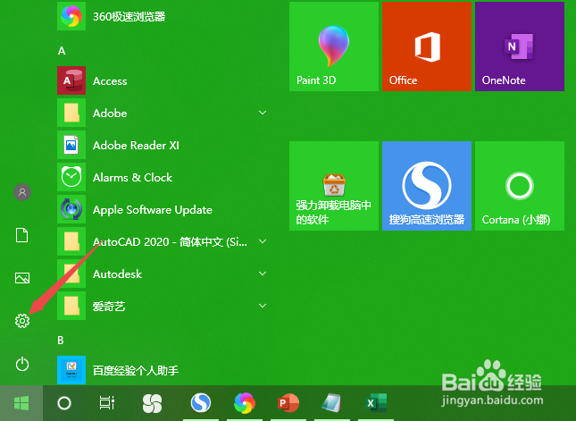
Task: Open the Paint 3D tile
Action: tap(334, 46)
